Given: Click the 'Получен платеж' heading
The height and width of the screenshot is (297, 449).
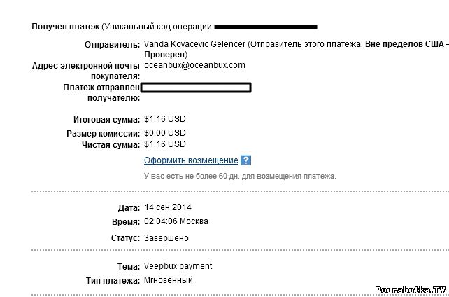Looking at the screenshot, I should tap(65, 27).
